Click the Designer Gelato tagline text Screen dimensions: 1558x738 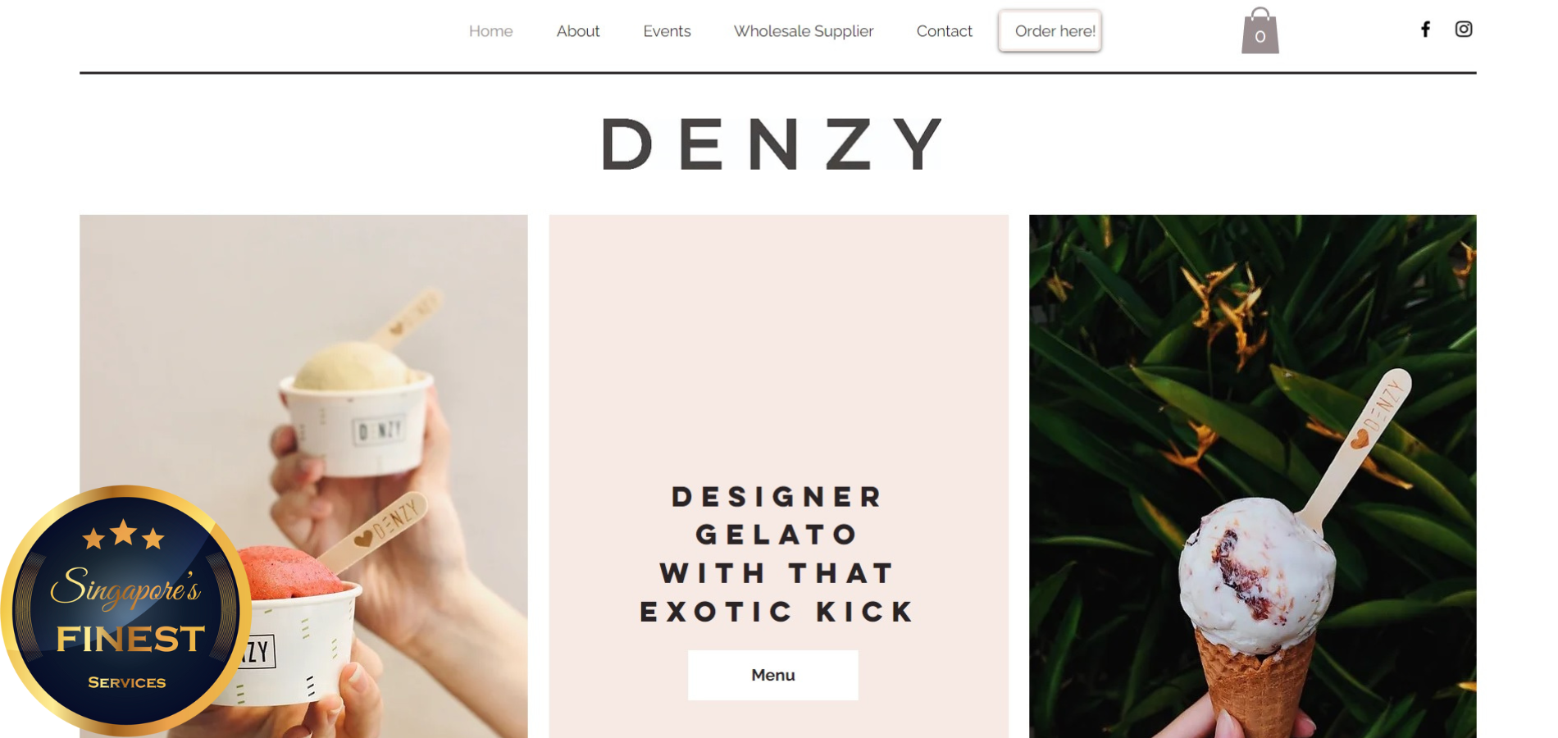pos(777,554)
